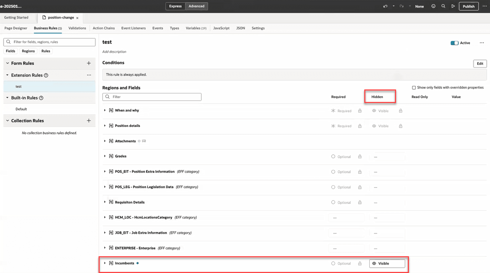Click the lock icon for When and why Required
The image size is (490, 273).
pos(360,111)
